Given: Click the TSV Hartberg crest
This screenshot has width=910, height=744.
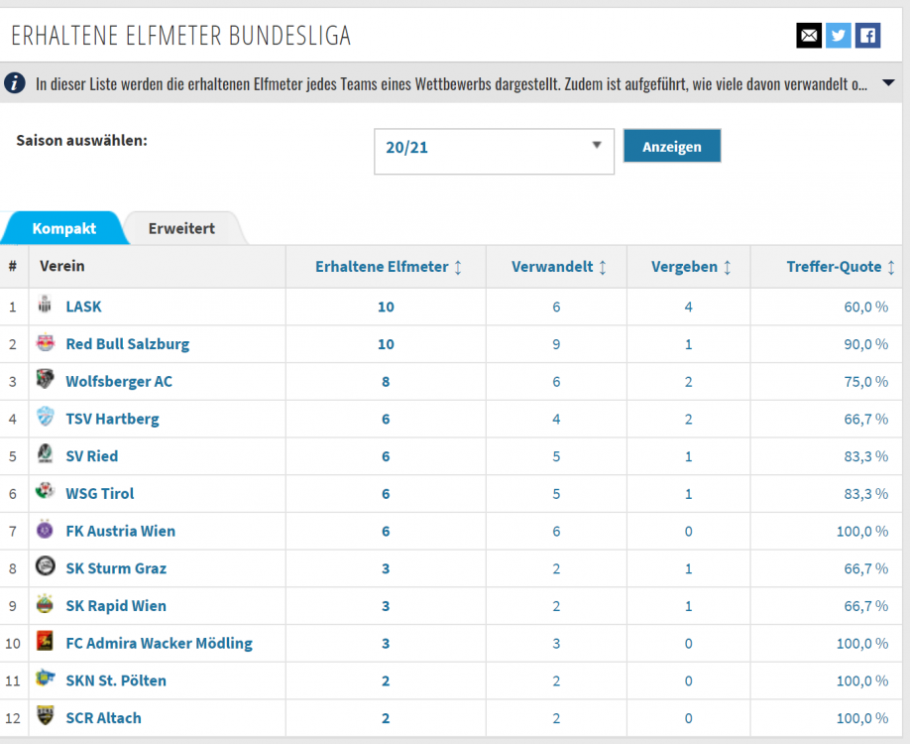Looking at the screenshot, I should (45, 417).
